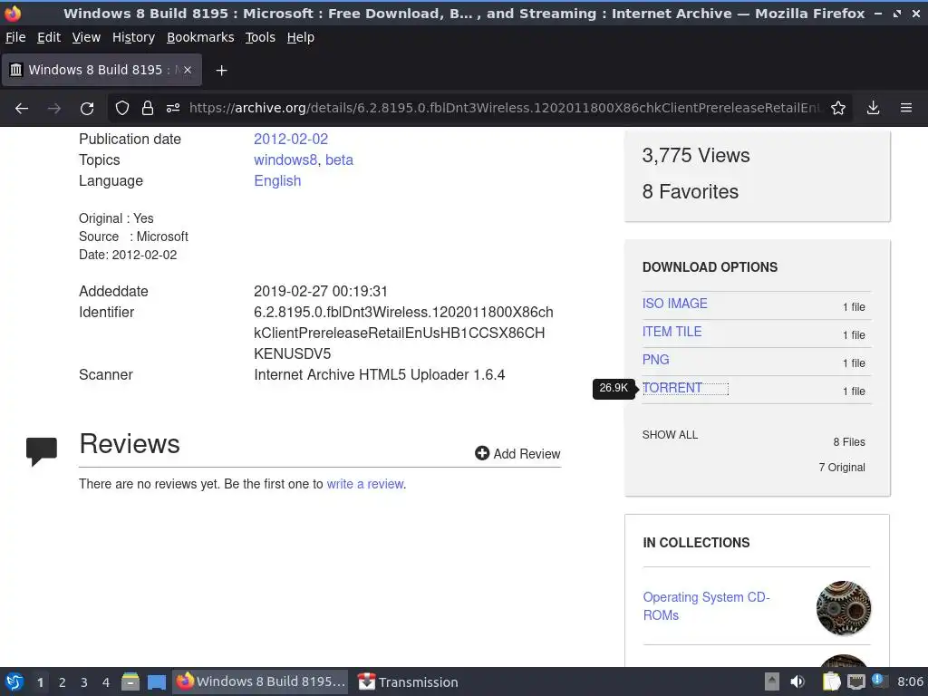
Task: Open the 2012-02-02 publication date link
Action: (291, 139)
